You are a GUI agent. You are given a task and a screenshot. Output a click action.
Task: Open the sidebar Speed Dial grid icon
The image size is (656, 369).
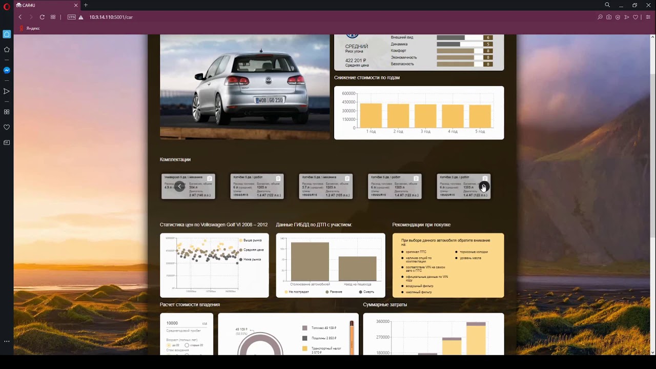pos(7,112)
